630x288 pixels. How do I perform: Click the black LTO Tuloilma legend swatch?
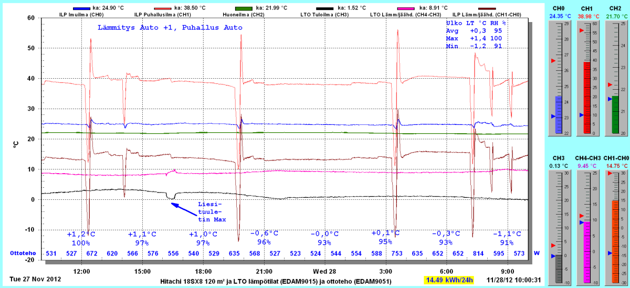click(323, 8)
